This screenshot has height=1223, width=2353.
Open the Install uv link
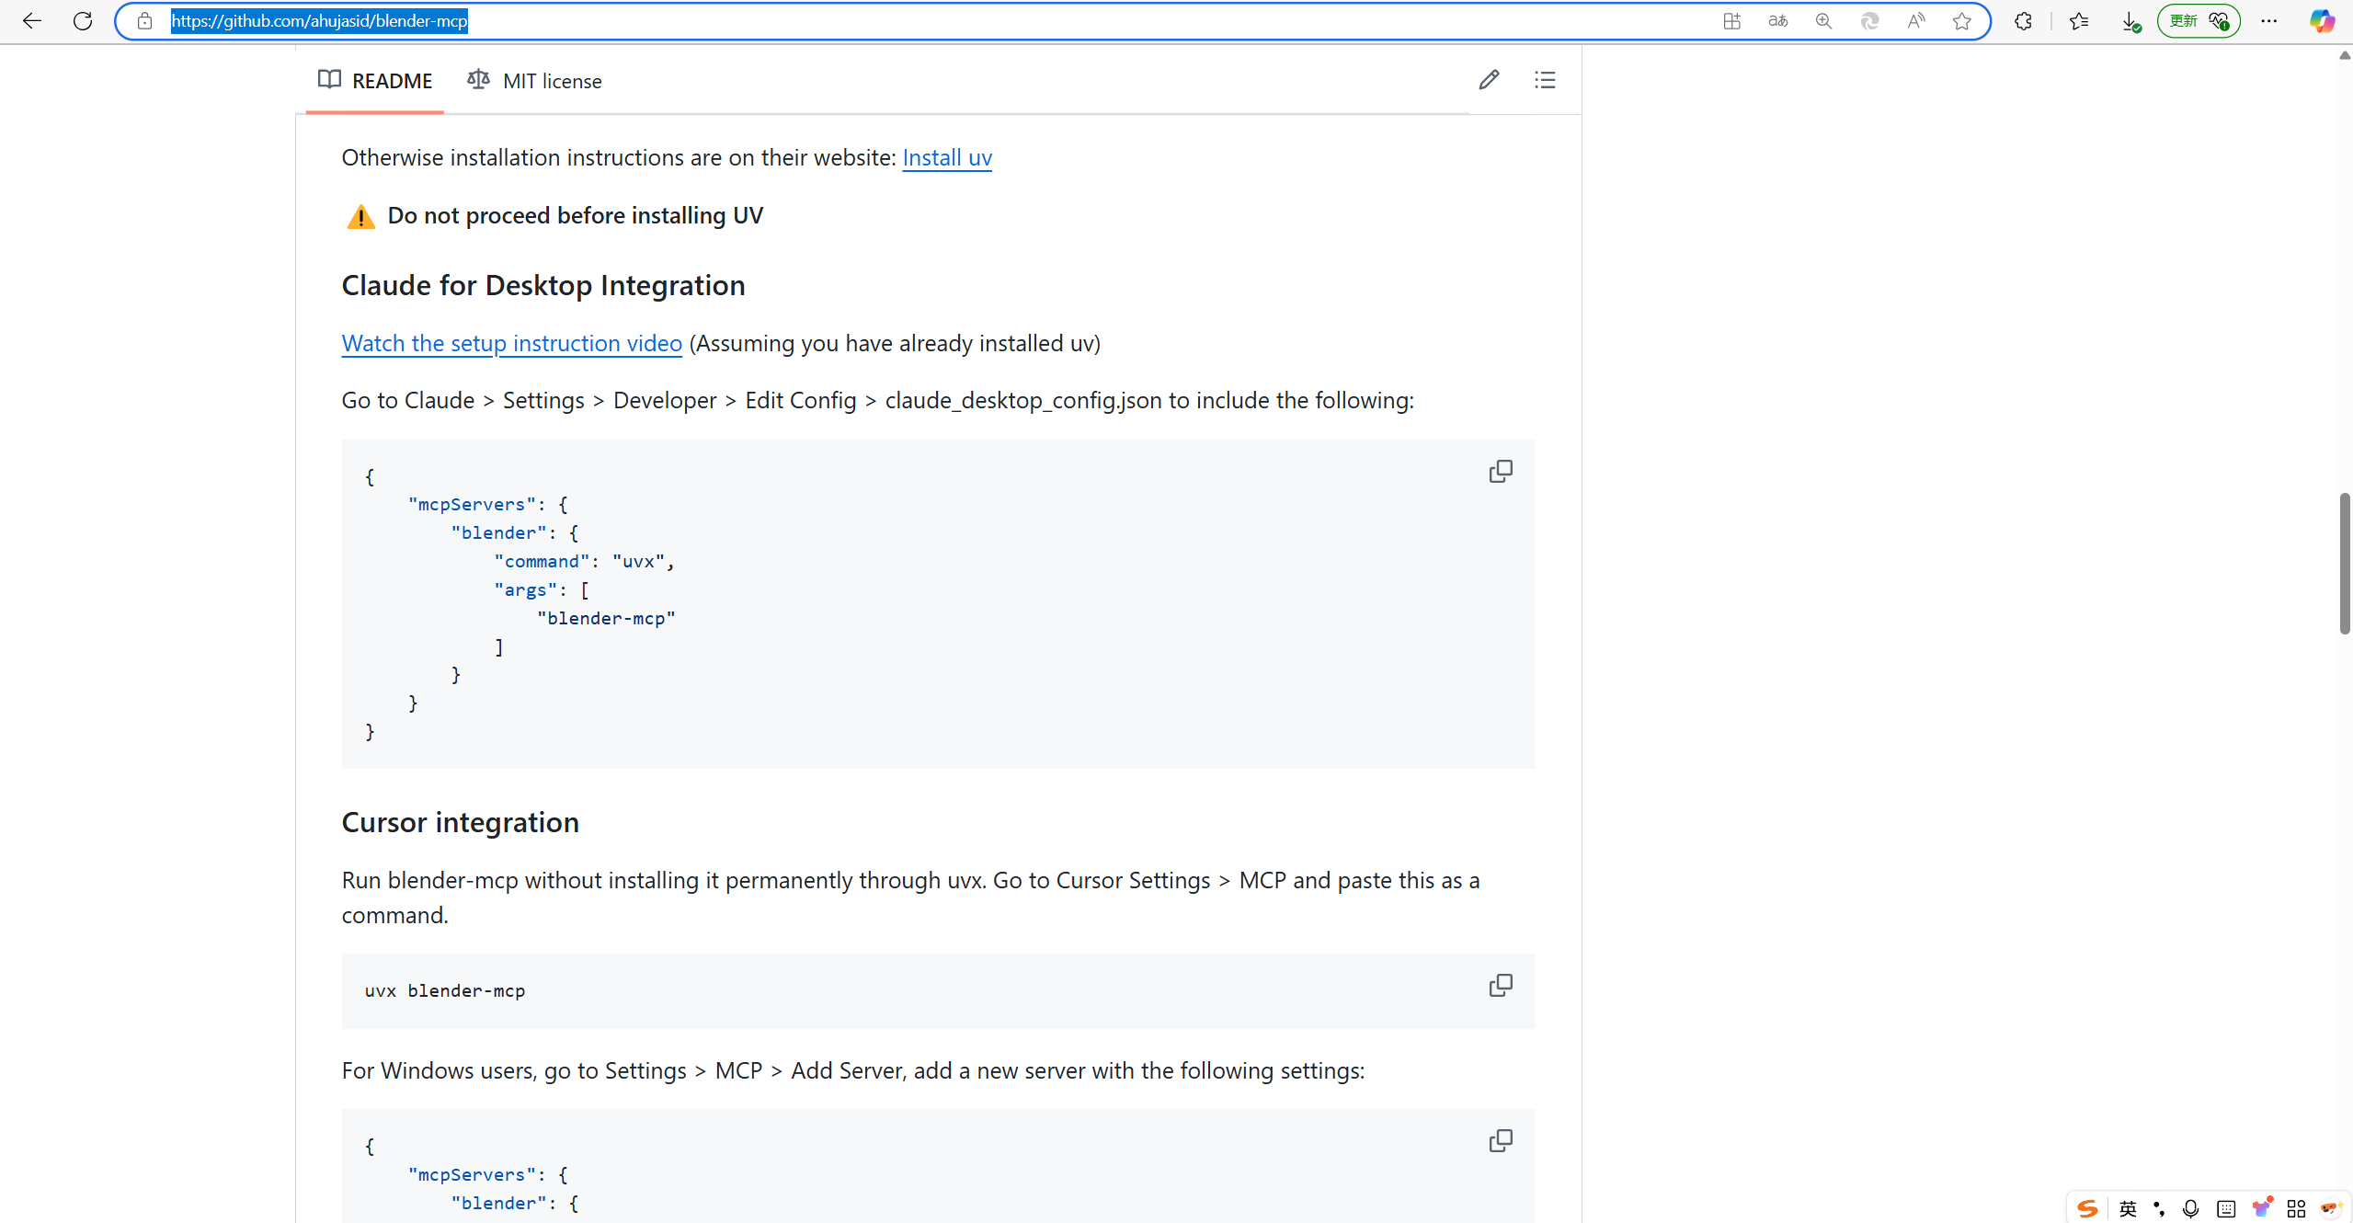[946, 158]
